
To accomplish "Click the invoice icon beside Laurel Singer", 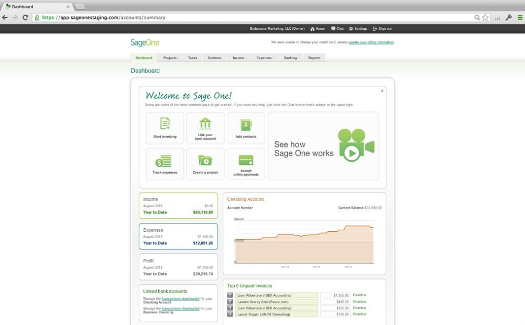I will pos(230,315).
